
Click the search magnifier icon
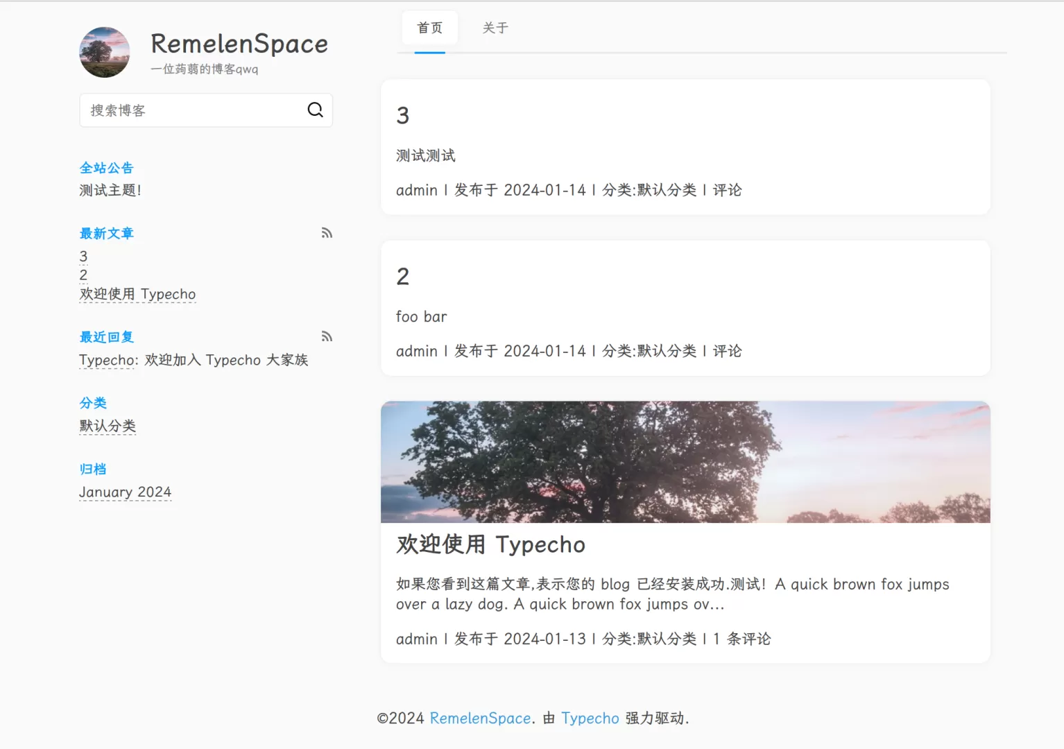pyautogui.click(x=315, y=110)
